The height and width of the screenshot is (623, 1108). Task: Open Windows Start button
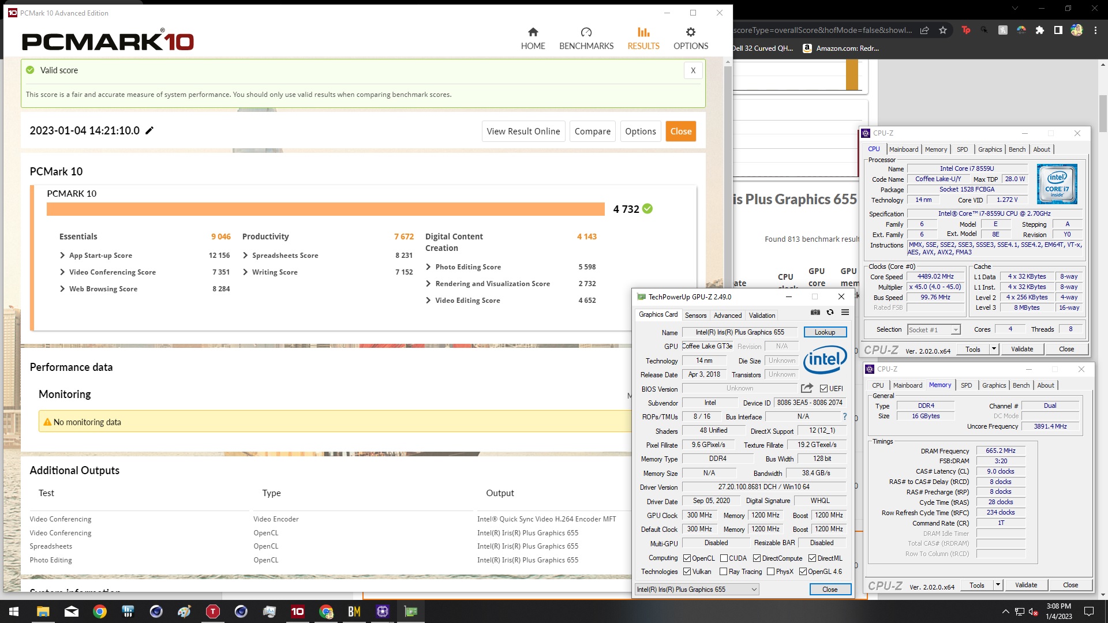coord(14,611)
